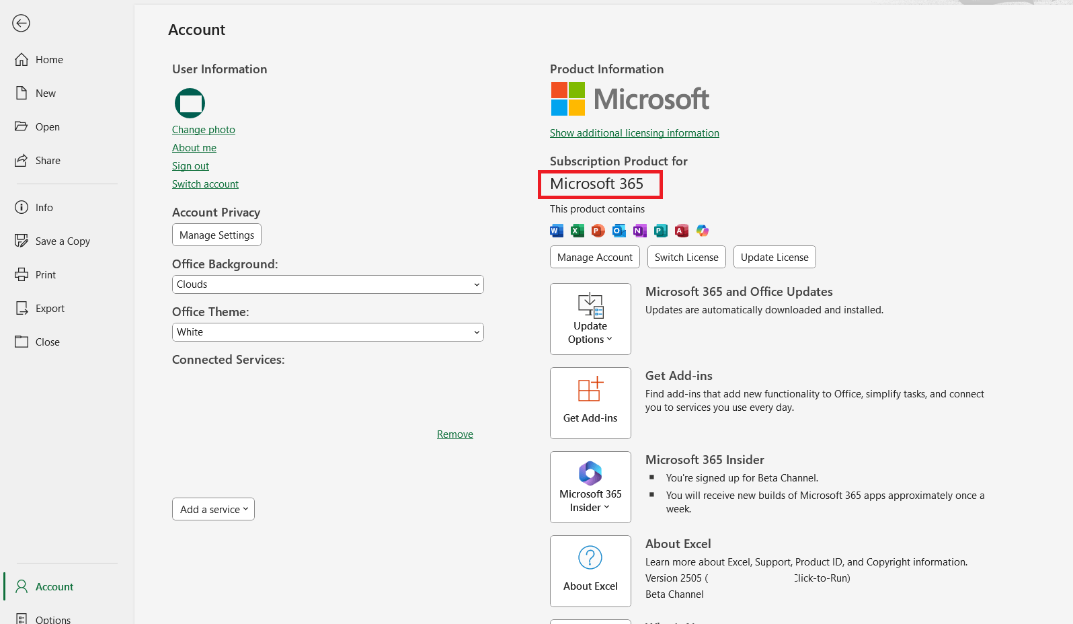1073x624 pixels.
Task: Click the Get Add-ins heading text
Action: point(679,376)
